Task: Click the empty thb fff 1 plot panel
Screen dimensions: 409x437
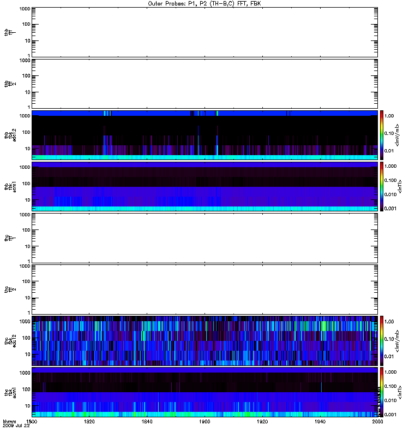Action: pyautogui.click(x=204, y=32)
